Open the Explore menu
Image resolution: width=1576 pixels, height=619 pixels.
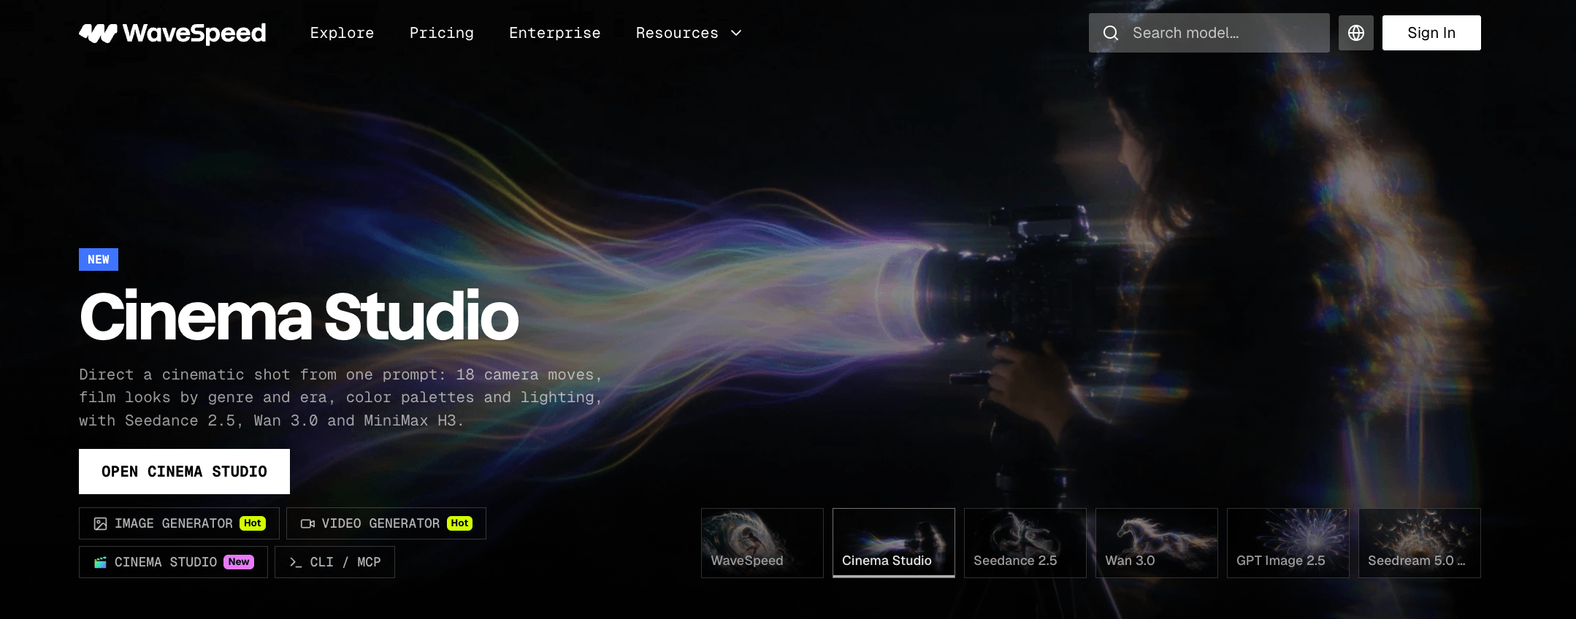coord(342,33)
